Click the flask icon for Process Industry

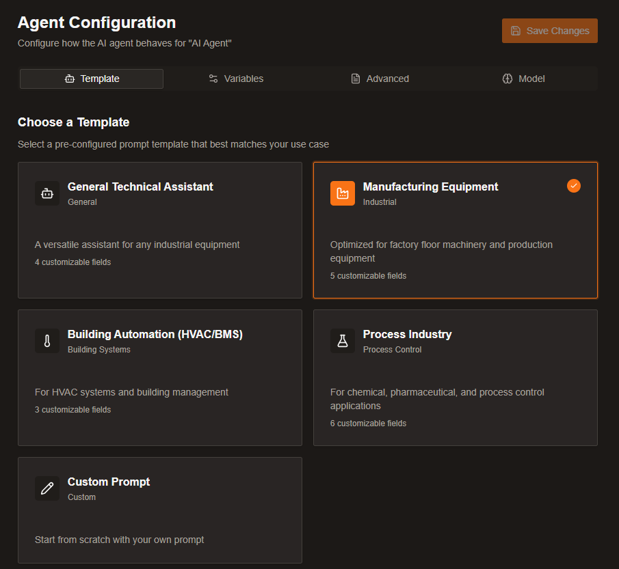point(343,341)
